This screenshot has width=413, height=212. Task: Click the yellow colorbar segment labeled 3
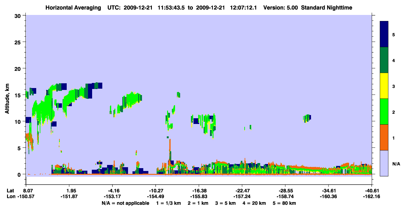pyautogui.click(x=384, y=86)
